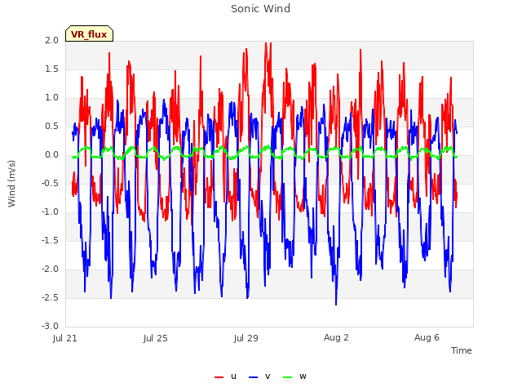Click the Aug 6 x-axis tick label
Viewport: 522px width, 392px height.
pyautogui.click(x=427, y=337)
